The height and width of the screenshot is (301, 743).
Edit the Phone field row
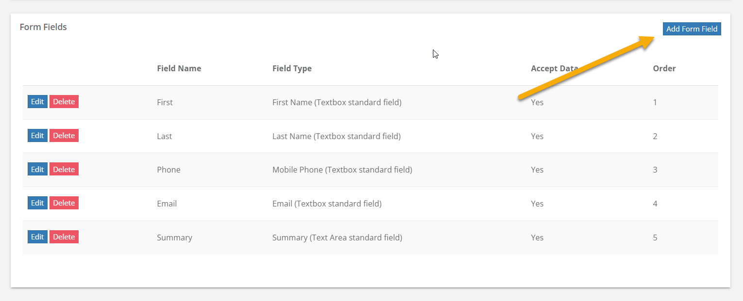[37, 169]
